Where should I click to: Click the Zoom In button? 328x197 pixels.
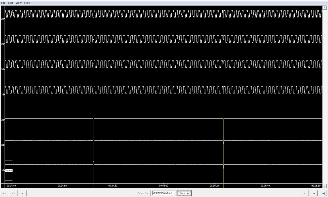pyautogui.click(x=184, y=193)
